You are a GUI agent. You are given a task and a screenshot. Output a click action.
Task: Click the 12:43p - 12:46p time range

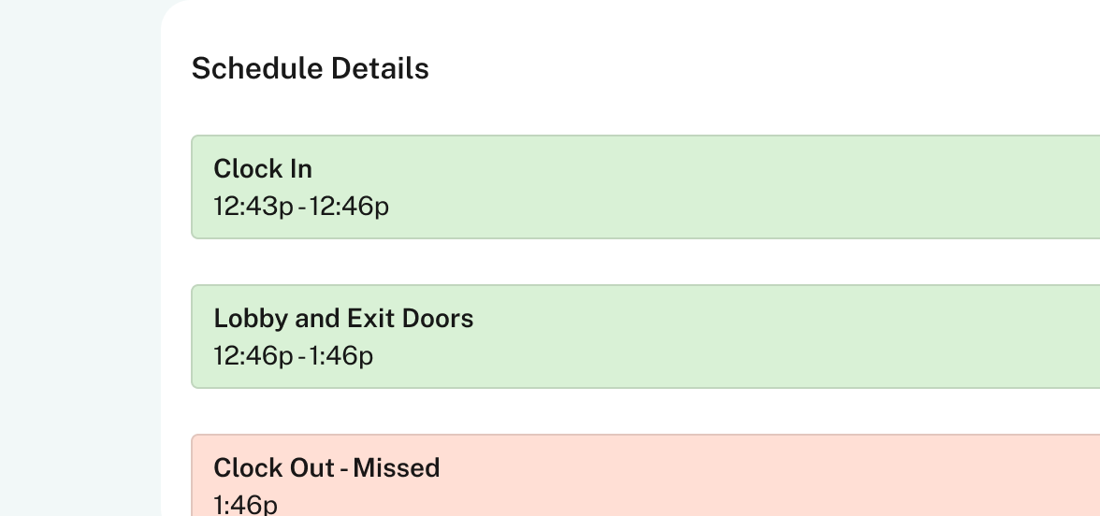[301, 206]
